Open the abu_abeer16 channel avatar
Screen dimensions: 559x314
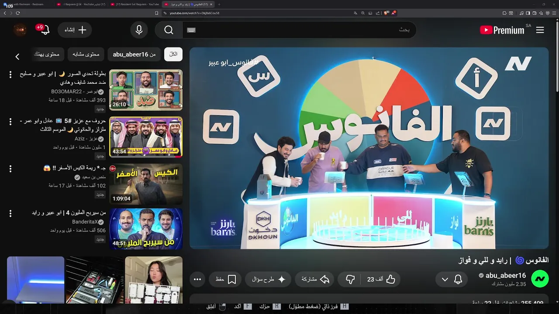coord(540,279)
